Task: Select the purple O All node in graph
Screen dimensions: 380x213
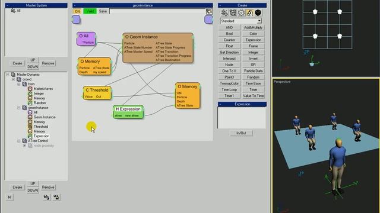Action: point(86,39)
